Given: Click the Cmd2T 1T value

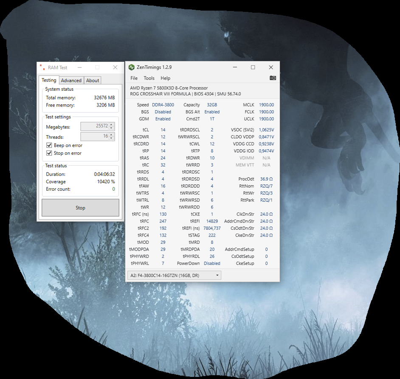Looking at the screenshot, I should point(212,119).
